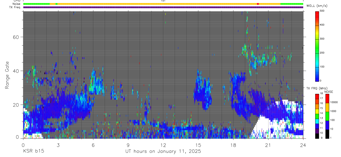Click the 'UT hours on January 11, 2025' caption
Screen dimensions: 341x157
tap(163, 151)
